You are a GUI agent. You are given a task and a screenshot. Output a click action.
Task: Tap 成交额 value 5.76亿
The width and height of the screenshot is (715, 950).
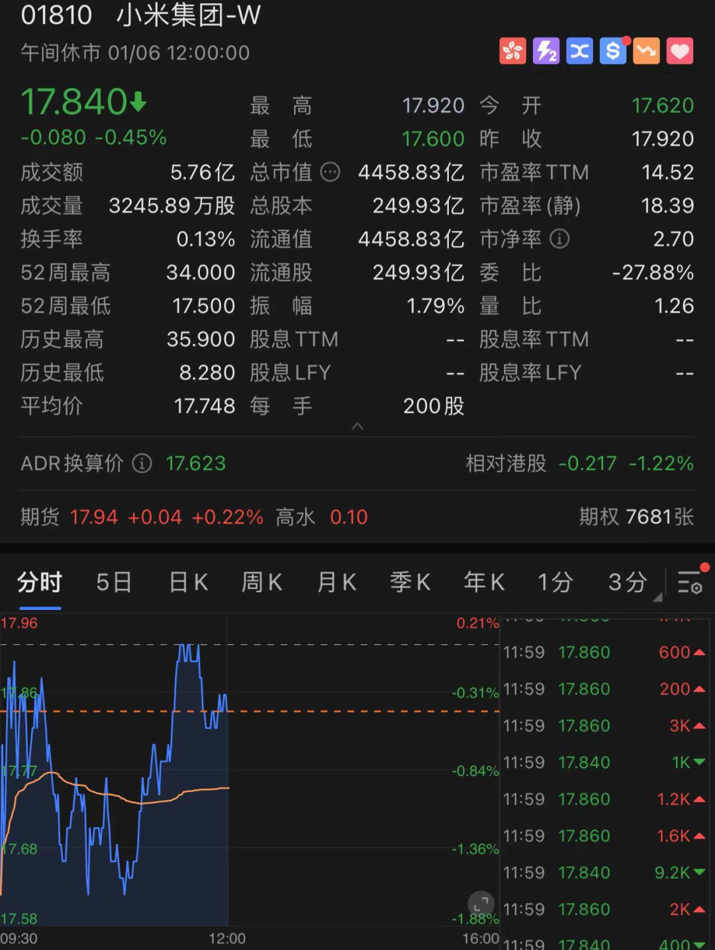[x=203, y=173]
